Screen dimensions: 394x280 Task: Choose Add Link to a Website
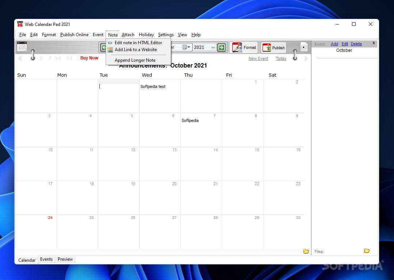coord(138,50)
